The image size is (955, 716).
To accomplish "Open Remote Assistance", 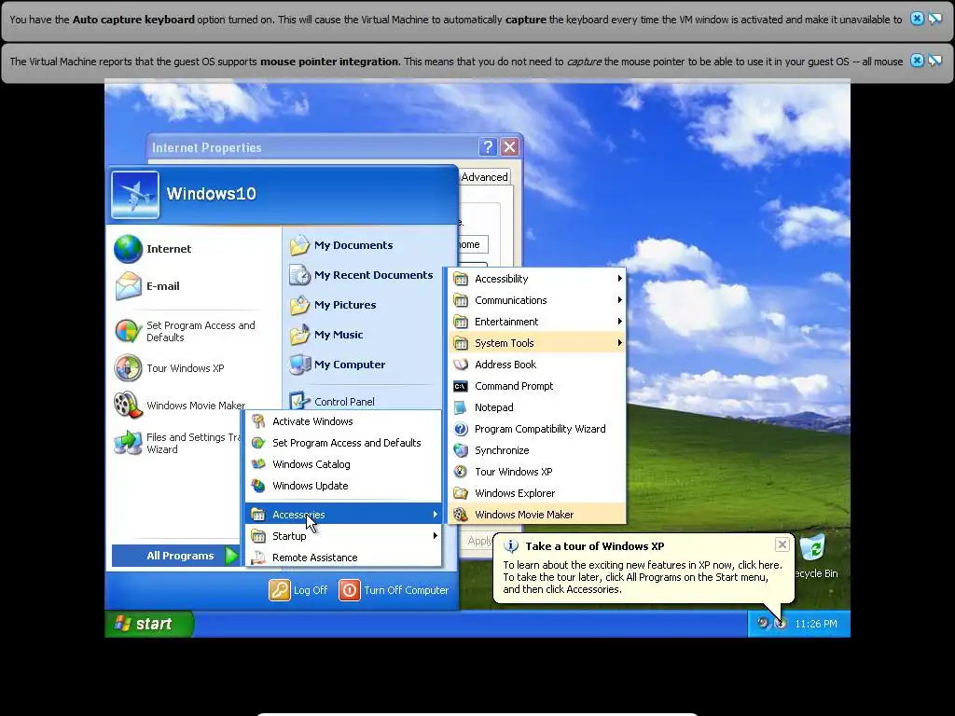I will (x=343, y=558).
